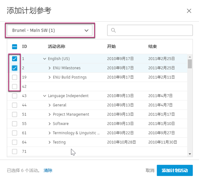This screenshot has height=180, width=199.
Task: Click the 结束 column header
Action: 153,47
